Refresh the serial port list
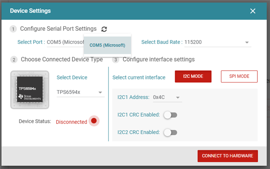The width and height of the screenshot is (270, 169). coord(104,29)
